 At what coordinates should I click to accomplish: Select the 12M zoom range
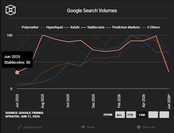(x=142, y=115)
